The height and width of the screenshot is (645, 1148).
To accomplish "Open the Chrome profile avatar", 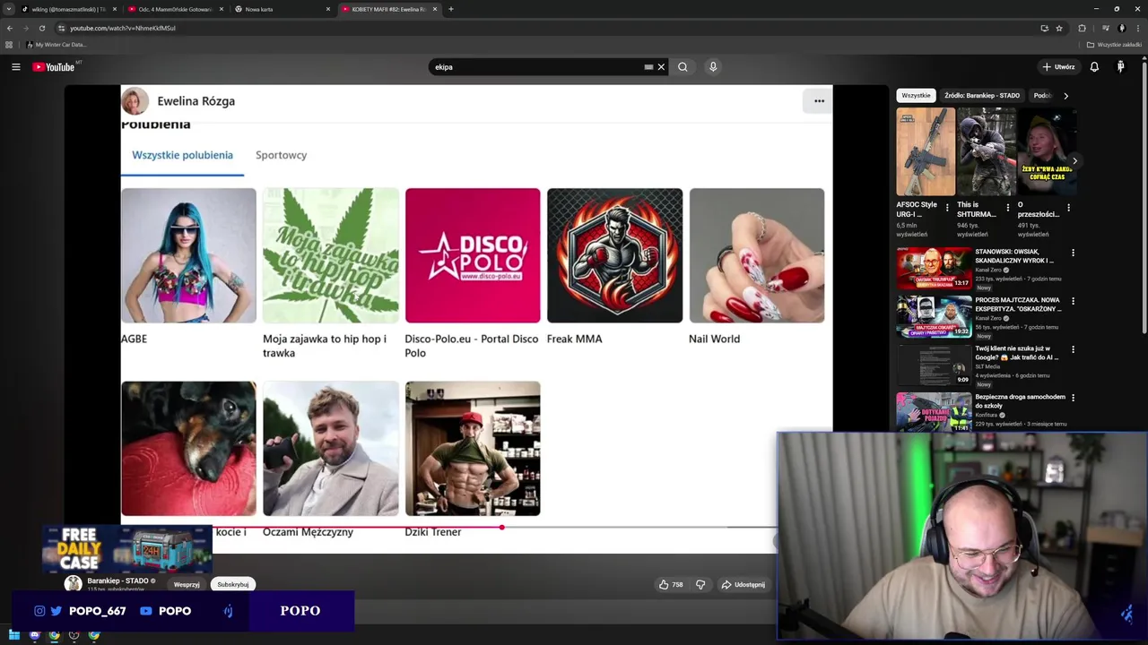I will click(x=1122, y=28).
